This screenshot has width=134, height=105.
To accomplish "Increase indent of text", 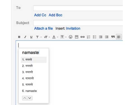I will (107, 37).
